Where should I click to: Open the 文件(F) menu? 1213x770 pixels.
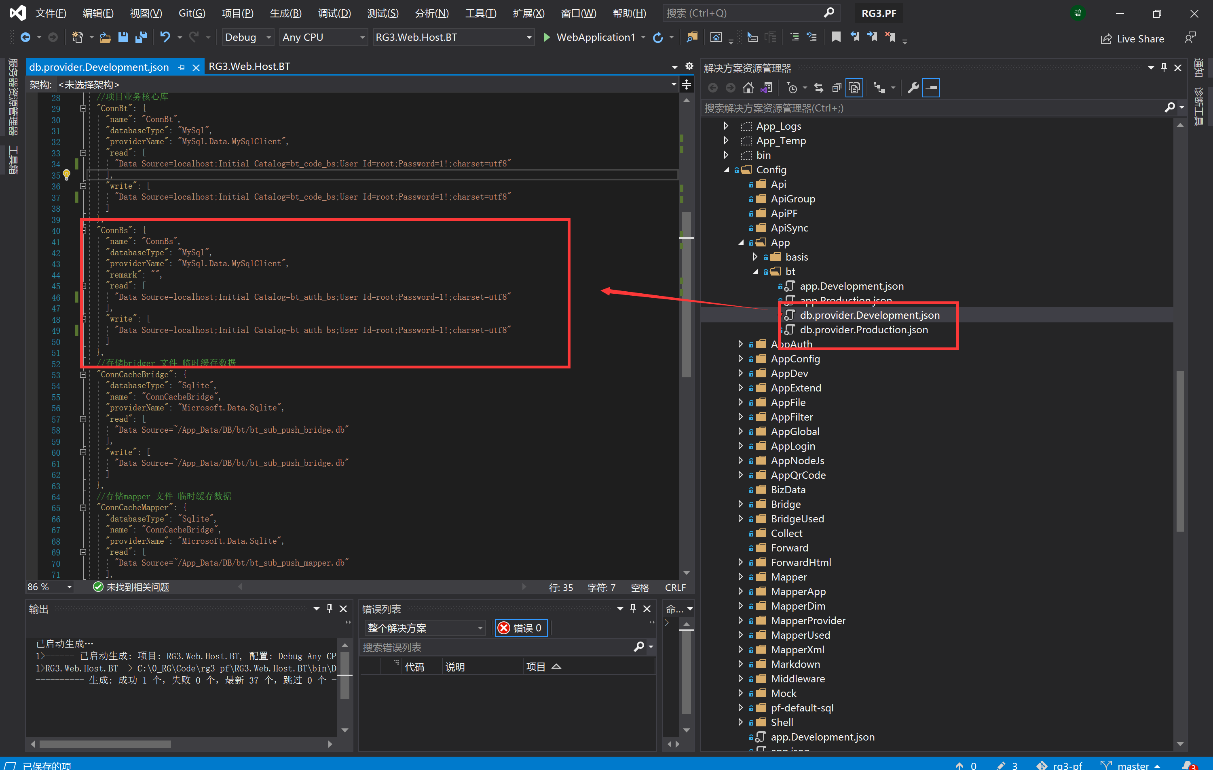(x=51, y=13)
